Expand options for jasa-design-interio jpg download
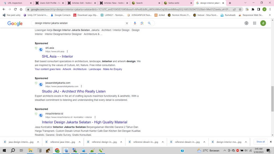274x154 pixels. point(38,142)
